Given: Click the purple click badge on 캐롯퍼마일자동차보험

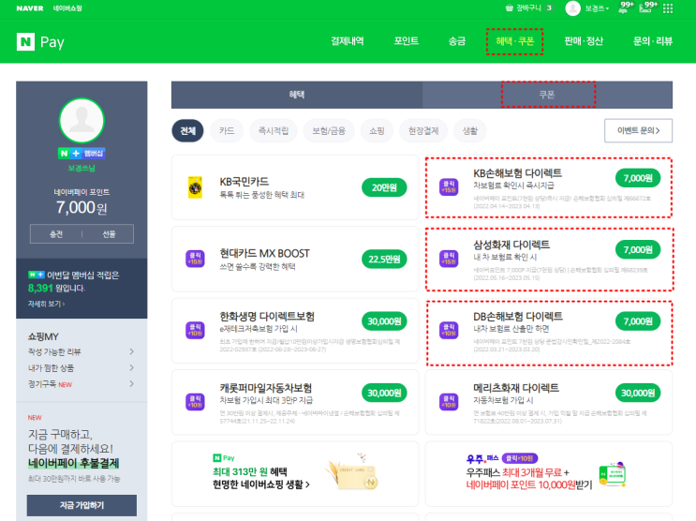Looking at the screenshot, I should click(x=195, y=401).
